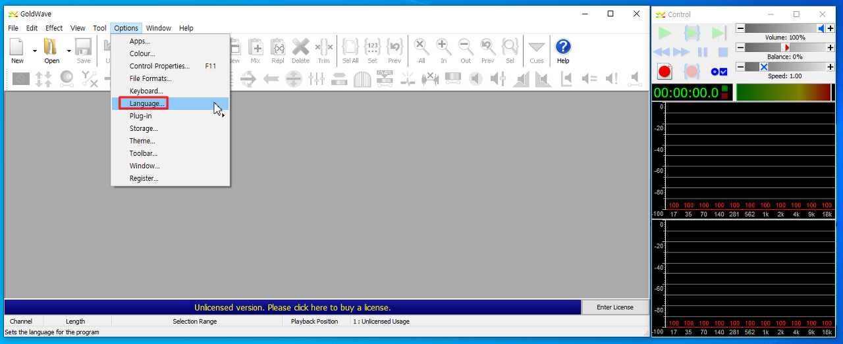Click the zoom Out magnifier icon
Viewport: 843px width, 344px height.
point(466,47)
